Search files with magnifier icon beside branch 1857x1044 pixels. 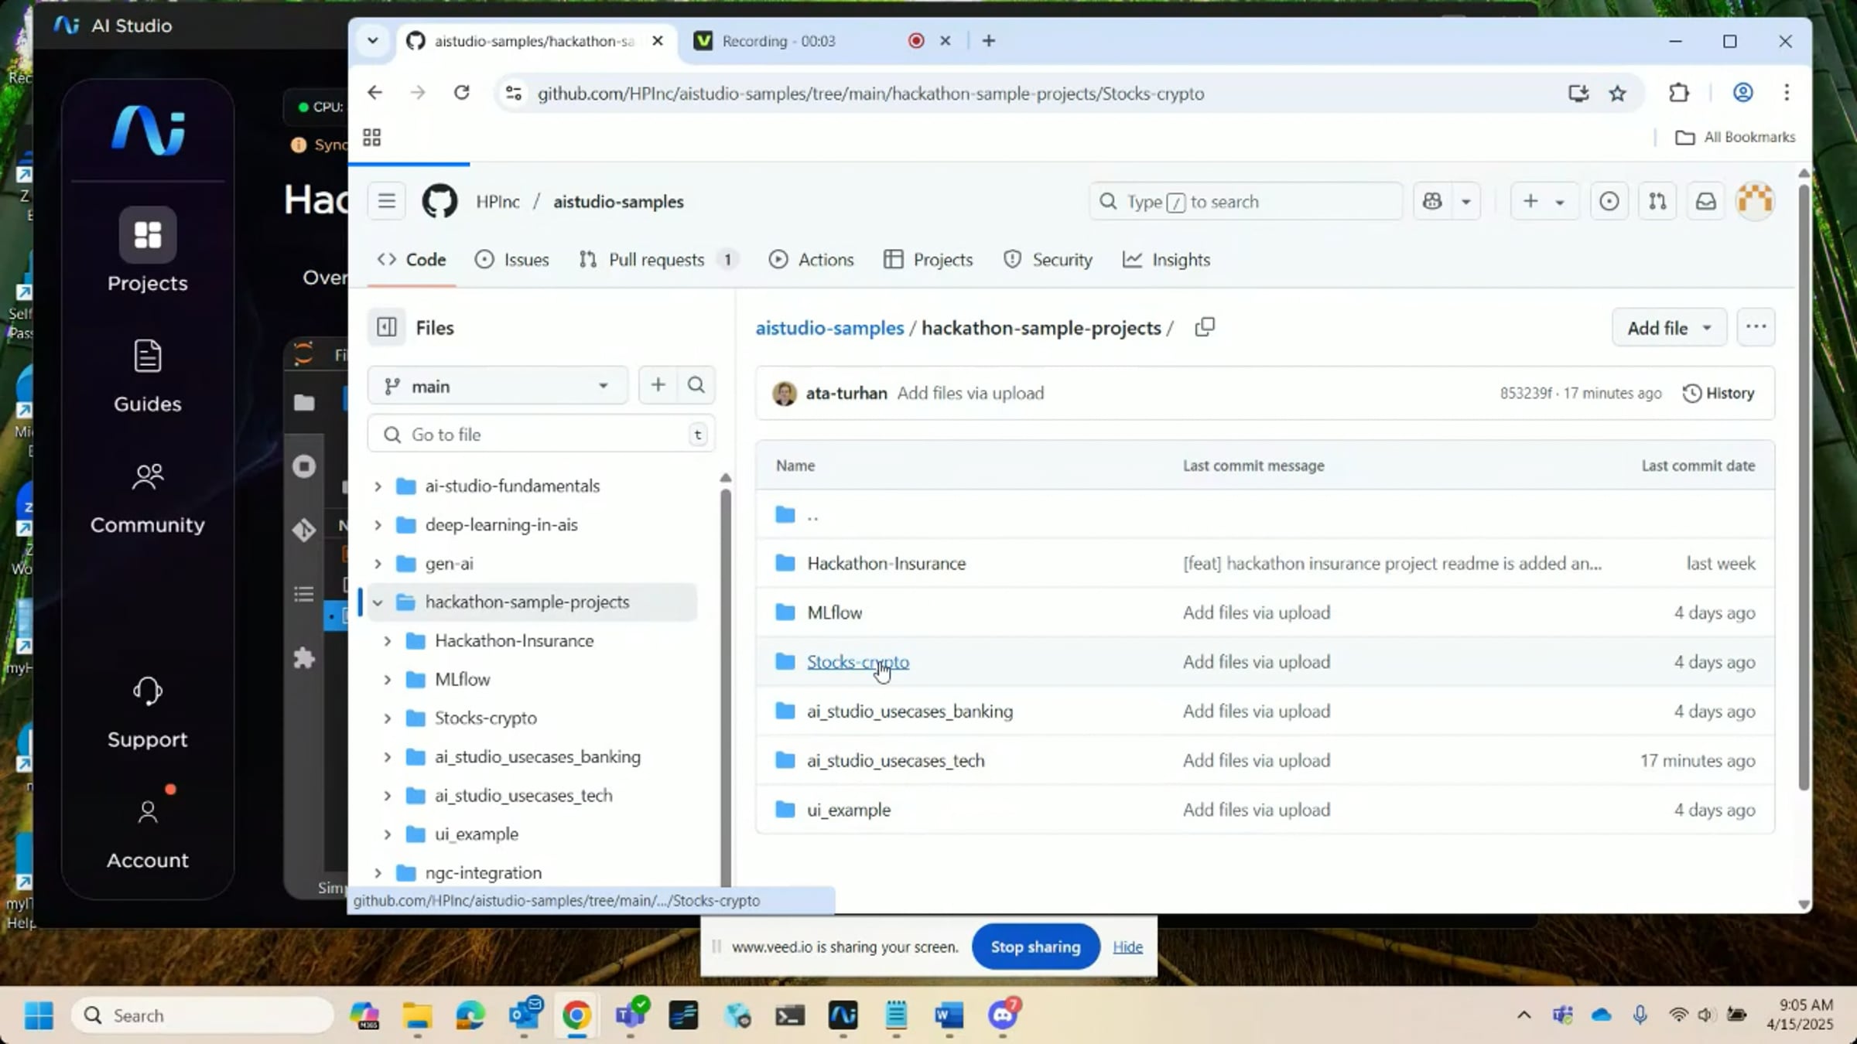click(x=696, y=385)
